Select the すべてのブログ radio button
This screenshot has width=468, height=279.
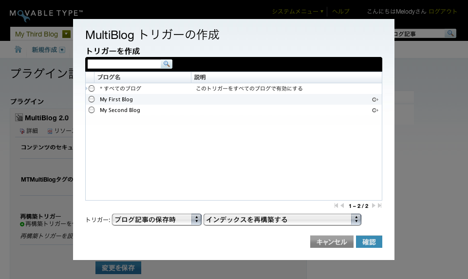click(92, 88)
